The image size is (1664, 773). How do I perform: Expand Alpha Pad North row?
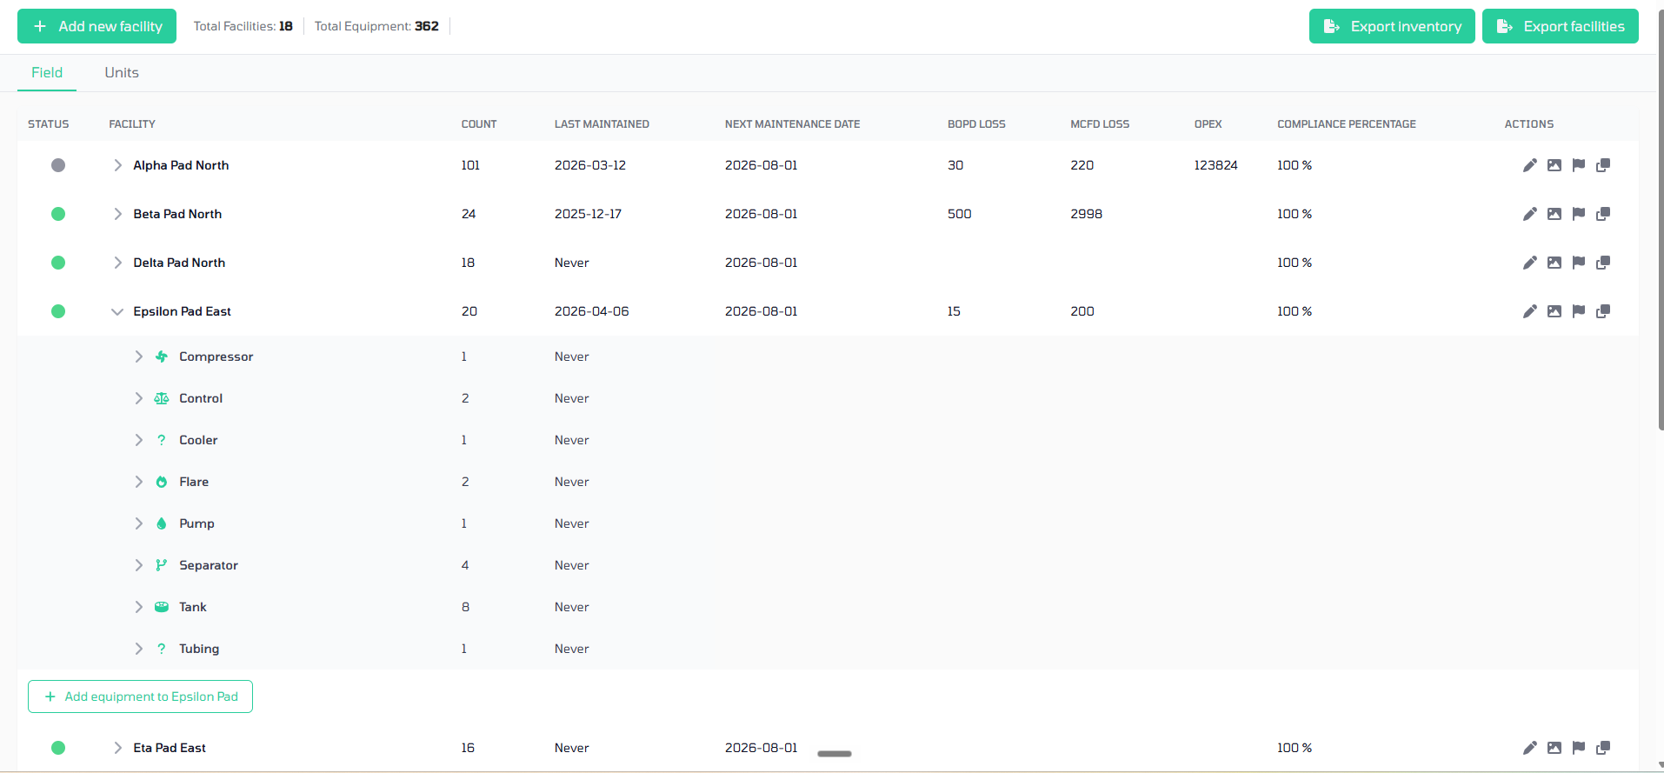pyautogui.click(x=117, y=165)
